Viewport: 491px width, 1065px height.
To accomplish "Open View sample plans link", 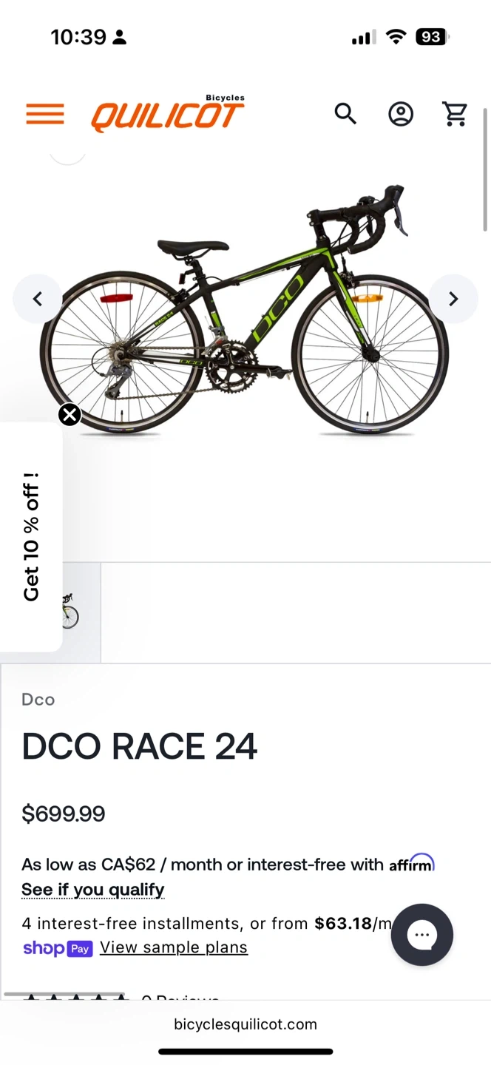I will [x=174, y=947].
